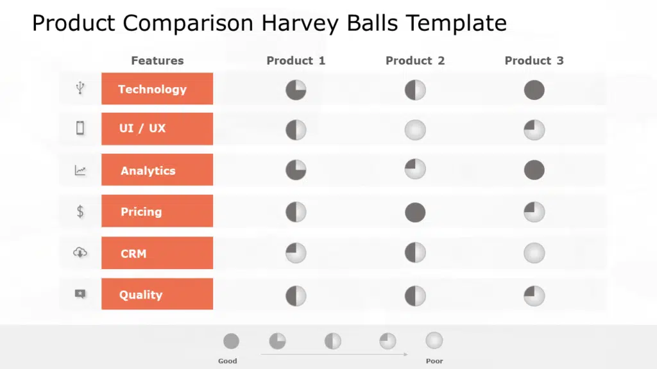The image size is (657, 369).
Task: Select the empty Harvey ball above the Poor legend label
Action: 434,340
